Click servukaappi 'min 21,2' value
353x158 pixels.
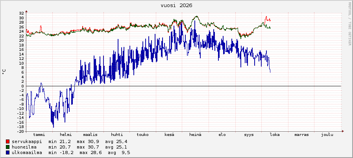click(x=60, y=141)
